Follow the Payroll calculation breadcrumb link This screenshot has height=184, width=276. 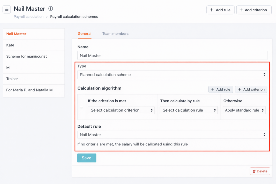pos(29,17)
